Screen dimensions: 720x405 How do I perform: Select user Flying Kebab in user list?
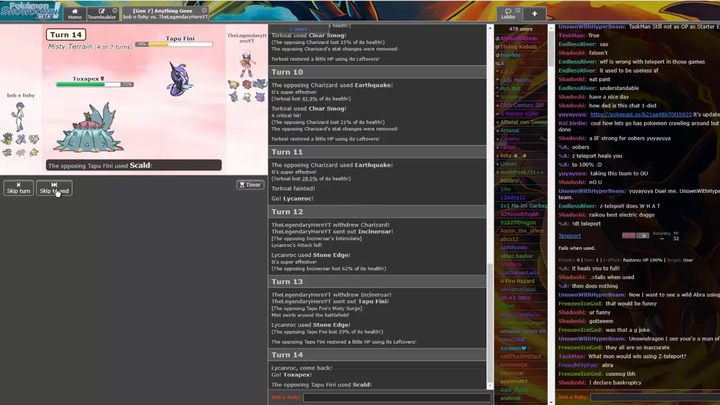[x=518, y=47]
